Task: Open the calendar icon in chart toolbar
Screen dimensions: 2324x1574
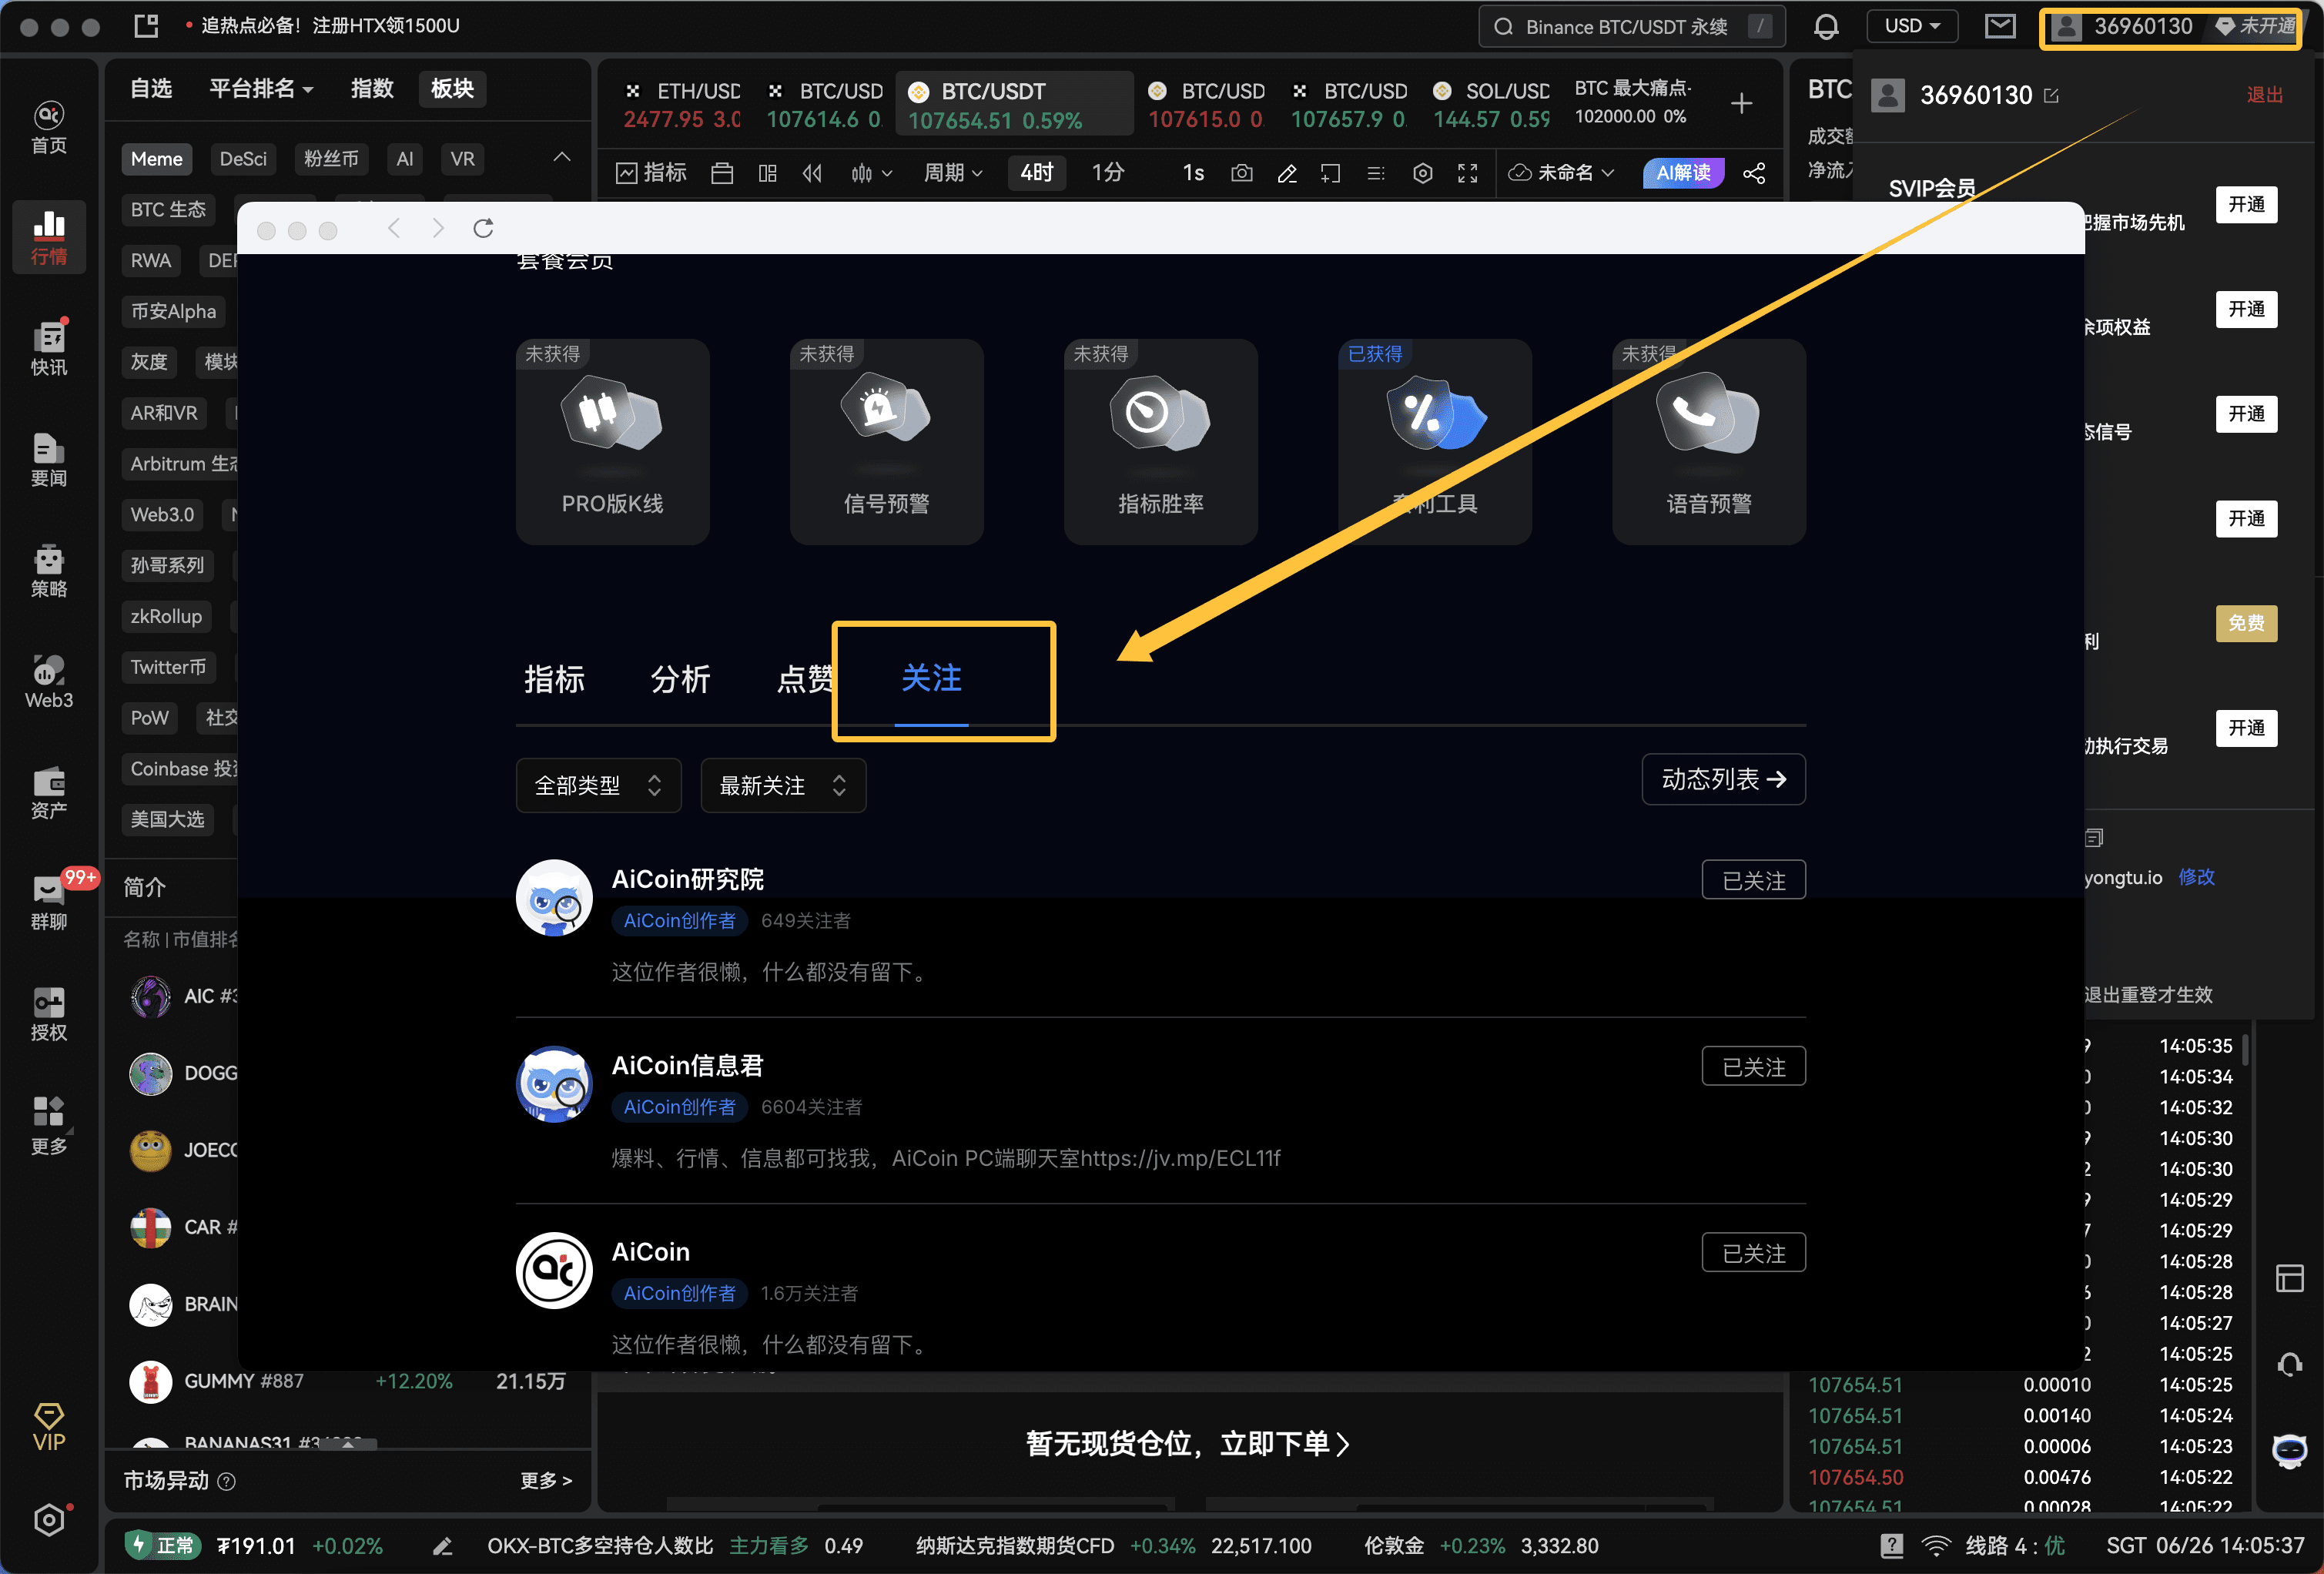Action: point(721,173)
